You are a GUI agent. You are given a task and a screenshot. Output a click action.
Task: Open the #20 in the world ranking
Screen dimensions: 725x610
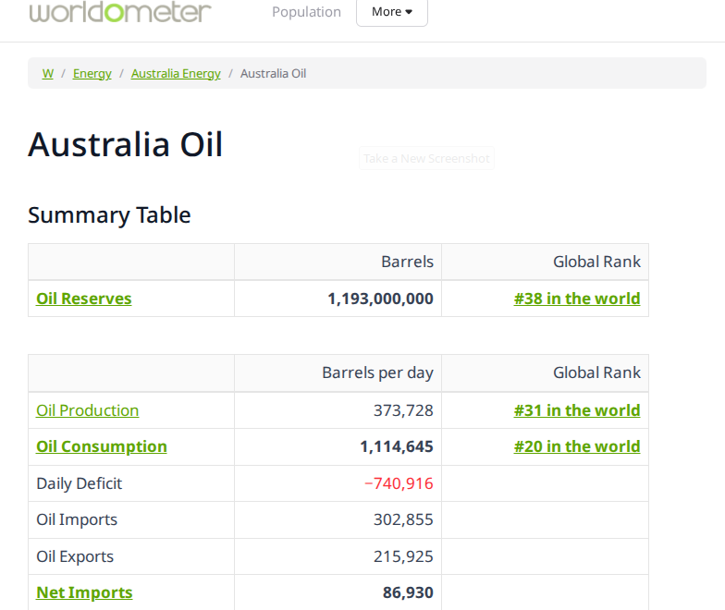[x=577, y=446]
